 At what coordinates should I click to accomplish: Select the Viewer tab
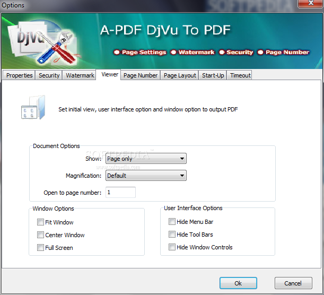(110, 74)
